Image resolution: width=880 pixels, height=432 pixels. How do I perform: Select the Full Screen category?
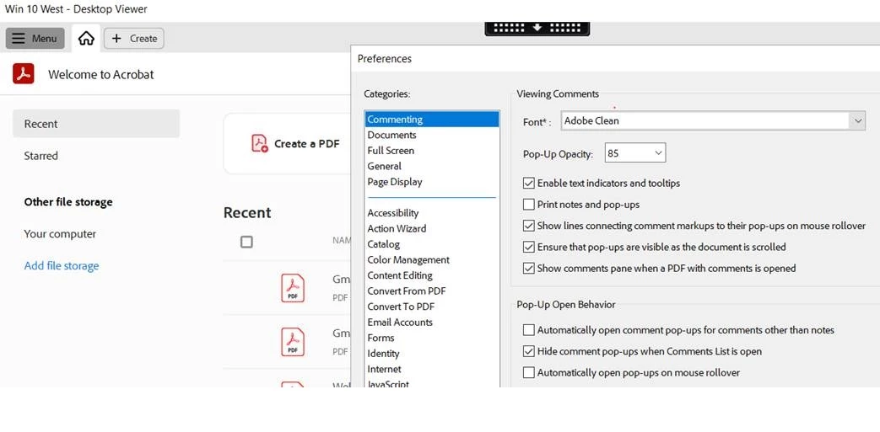tap(432, 151)
